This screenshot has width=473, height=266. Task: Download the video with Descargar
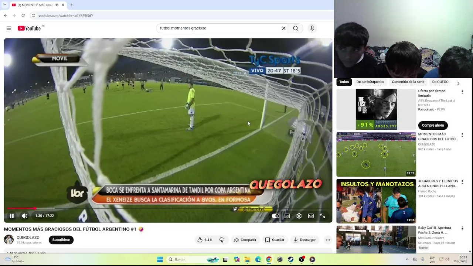tap(304, 240)
